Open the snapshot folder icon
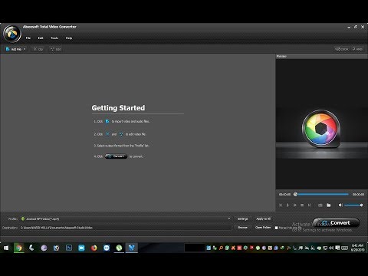368x276 pixels. (329, 205)
